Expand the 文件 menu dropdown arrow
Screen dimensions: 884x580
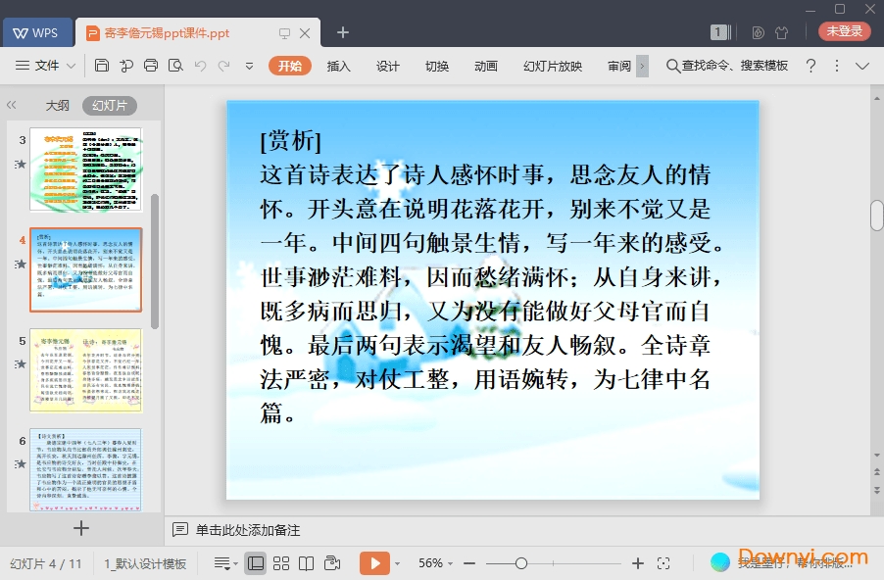click(x=72, y=66)
